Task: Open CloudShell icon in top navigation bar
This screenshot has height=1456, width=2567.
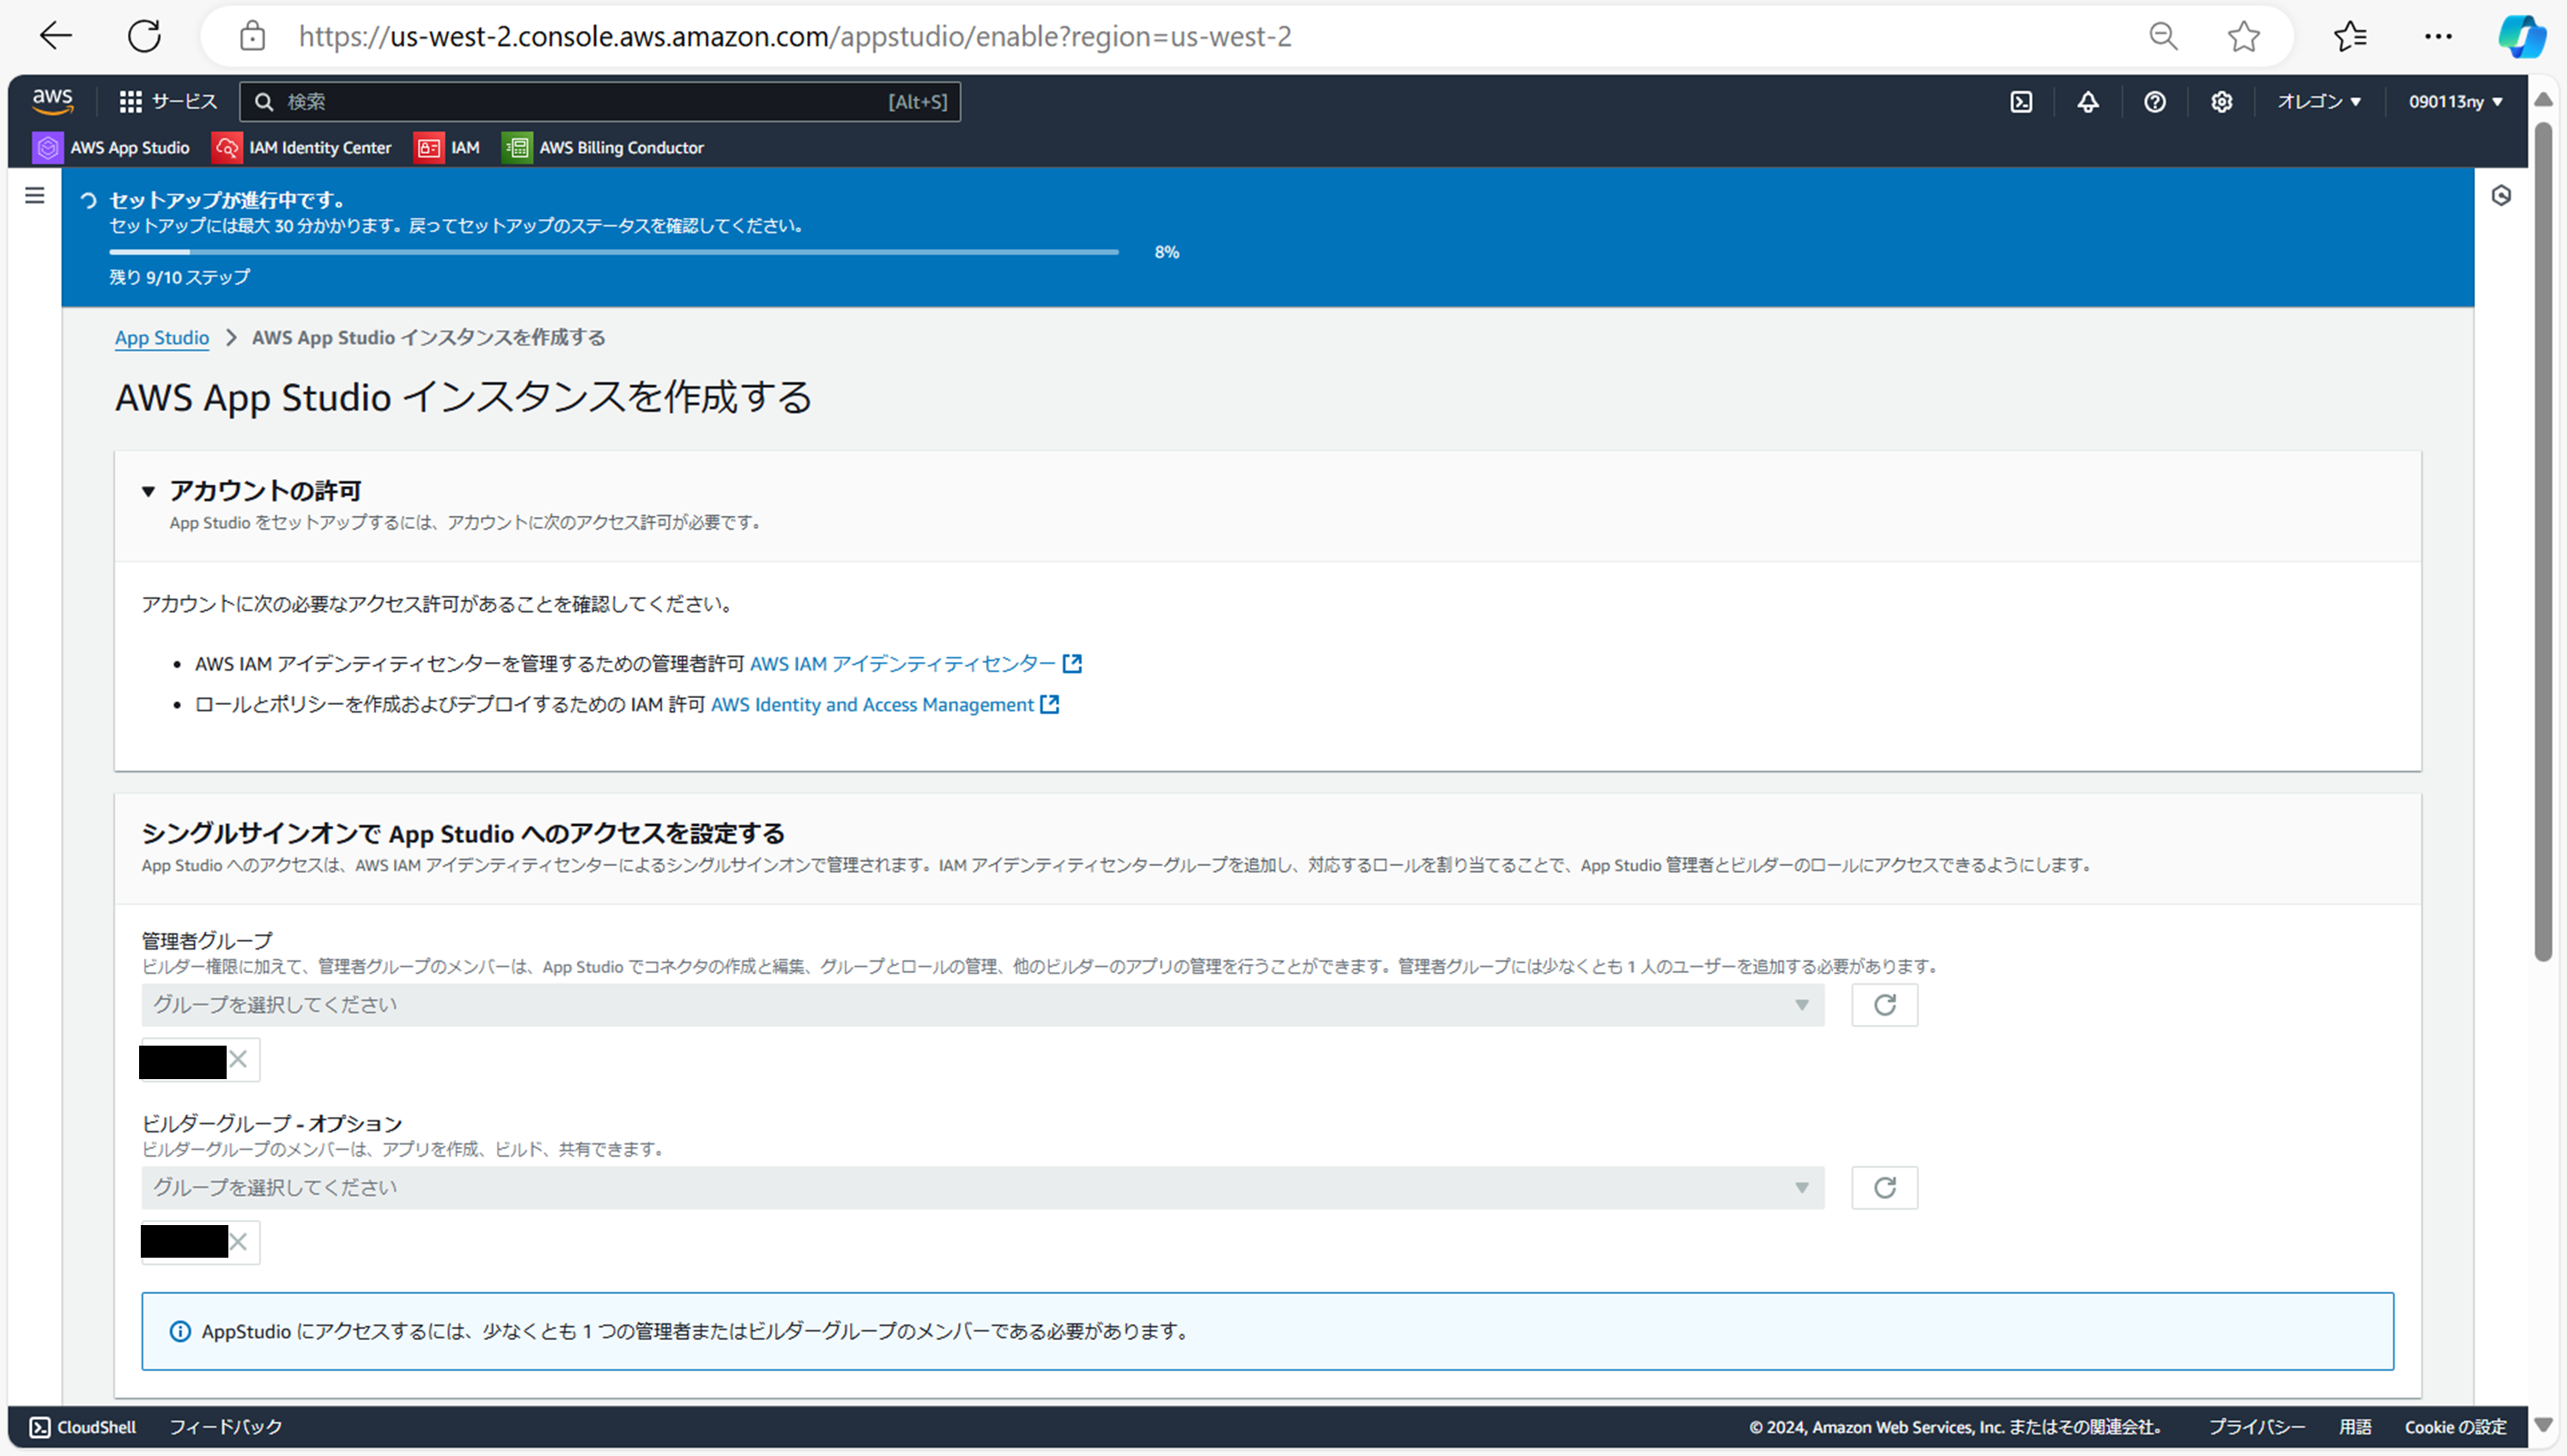Action: (x=2021, y=102)
